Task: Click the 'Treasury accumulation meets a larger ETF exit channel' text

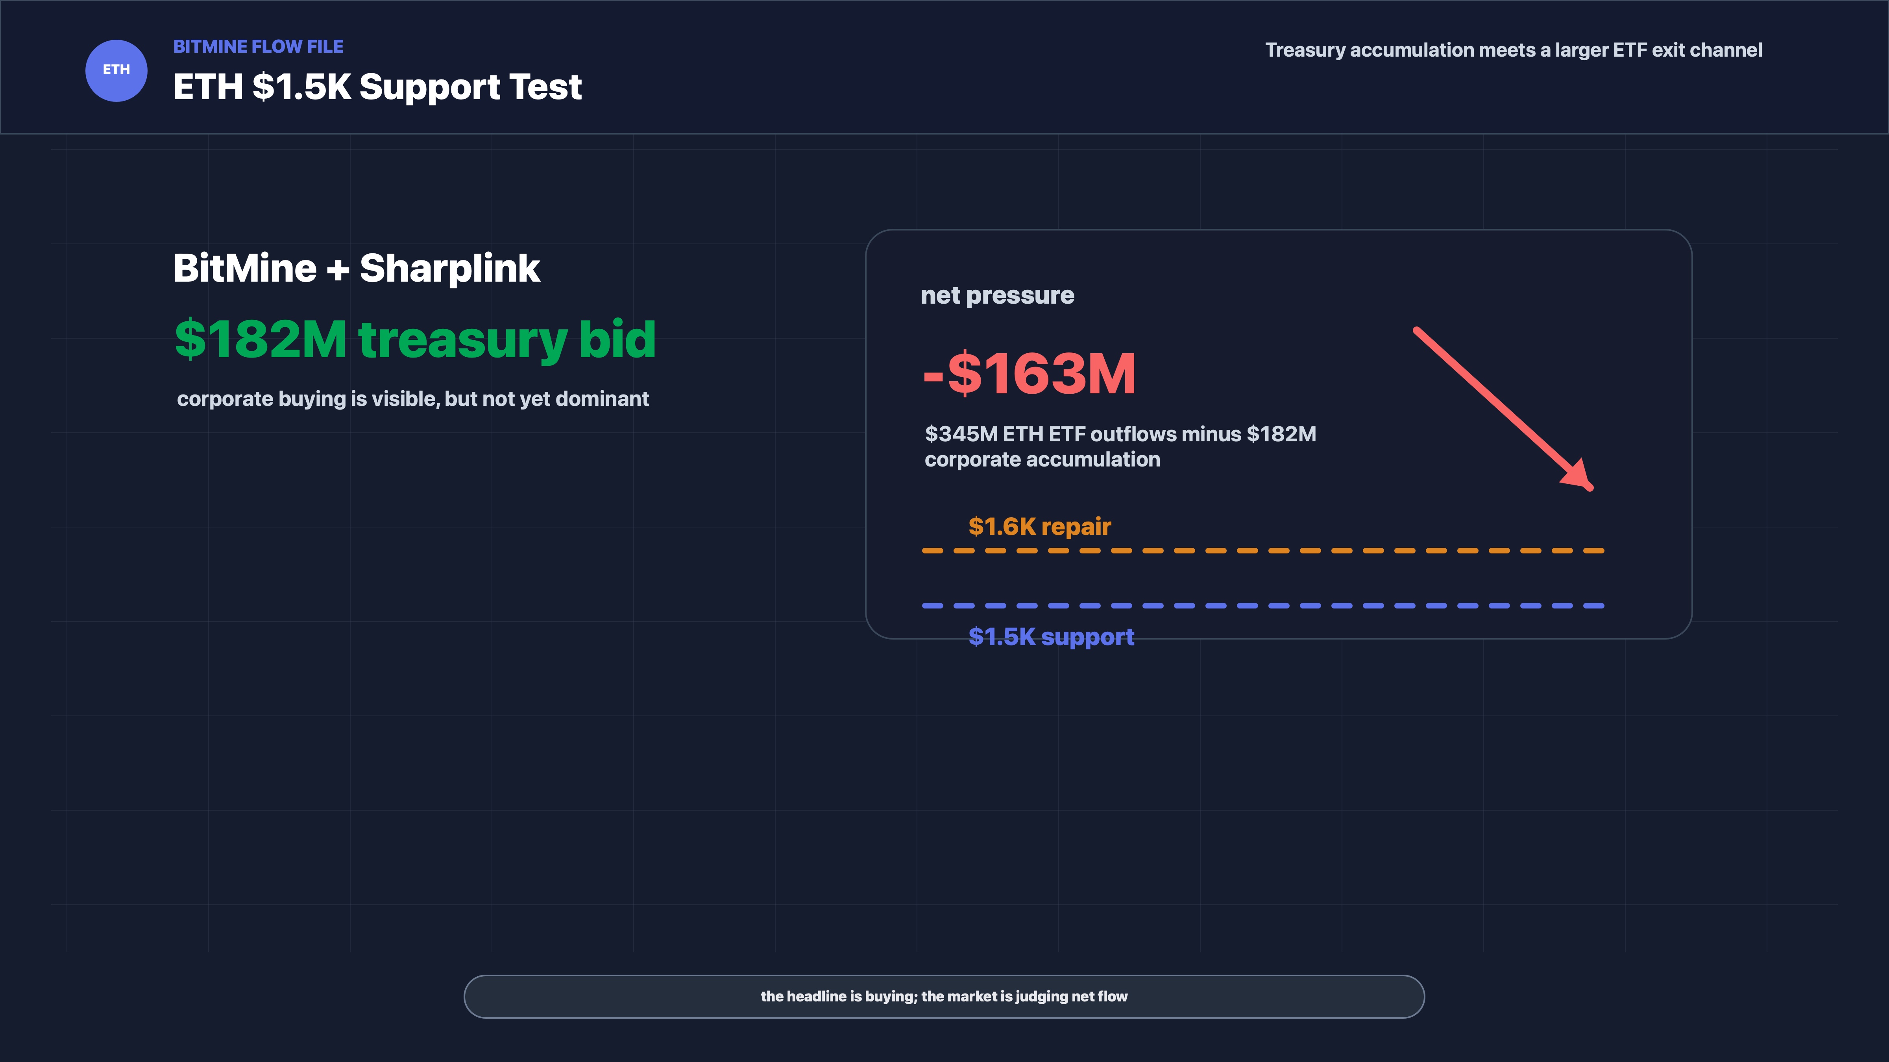Action: [1514, 50]
